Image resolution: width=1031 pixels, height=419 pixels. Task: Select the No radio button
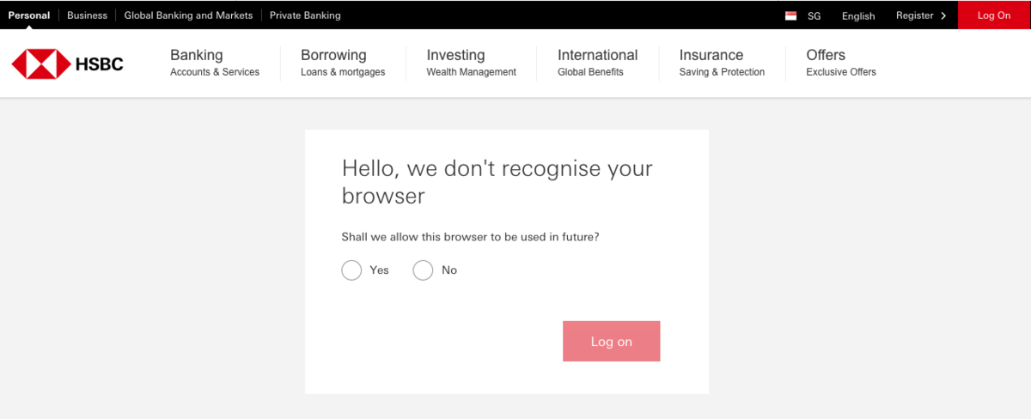click(x=423, y=270)
